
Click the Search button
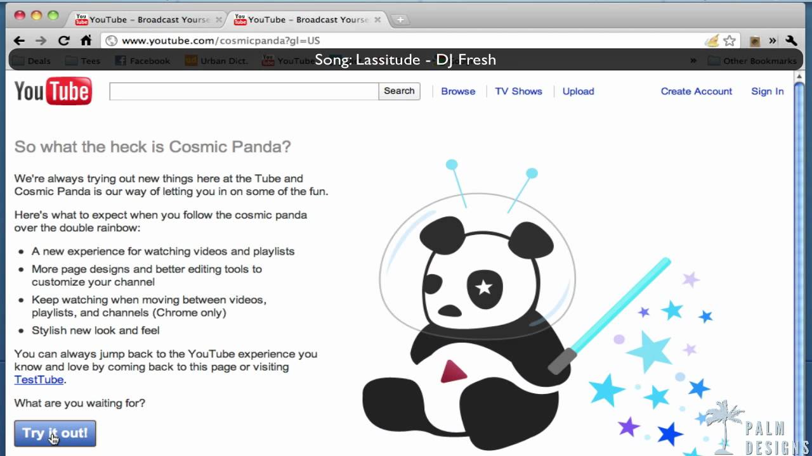coord(399,91)
